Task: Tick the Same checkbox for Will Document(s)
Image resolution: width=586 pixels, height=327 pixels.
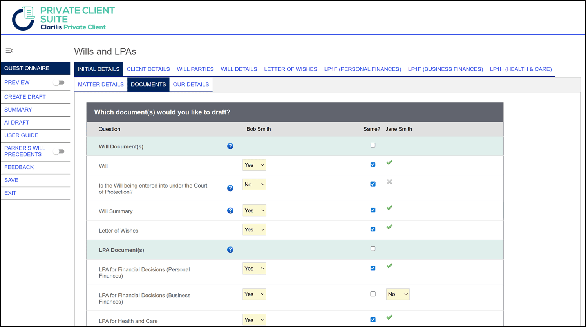Action: click(x=373, y=145)
